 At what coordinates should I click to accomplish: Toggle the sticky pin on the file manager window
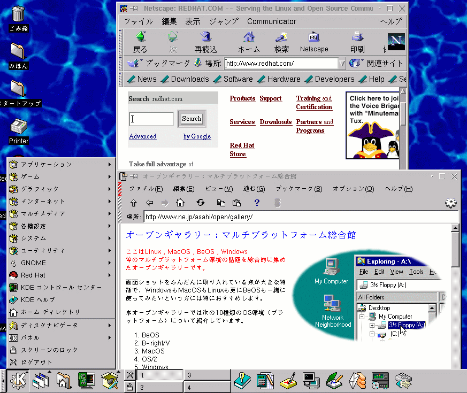tap(134, 176)
